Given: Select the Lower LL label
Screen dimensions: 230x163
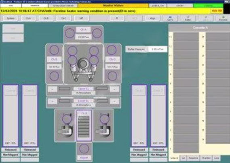Looking at the screenshot, I should pyautogui.click(x=83, y=101).
